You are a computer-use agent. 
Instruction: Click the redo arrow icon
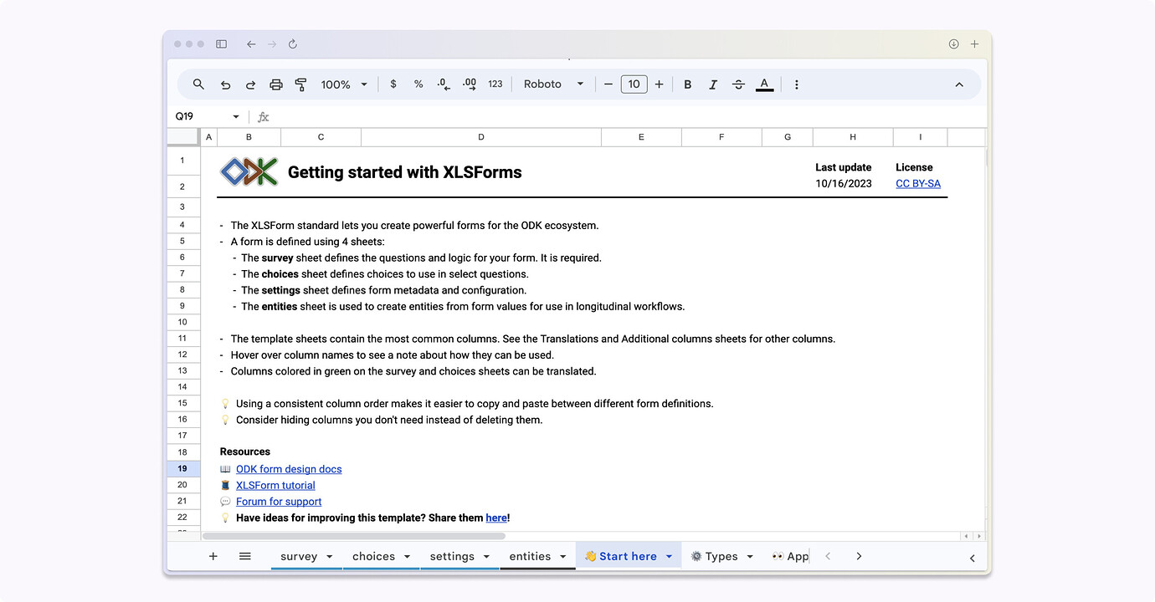point(250,84)
